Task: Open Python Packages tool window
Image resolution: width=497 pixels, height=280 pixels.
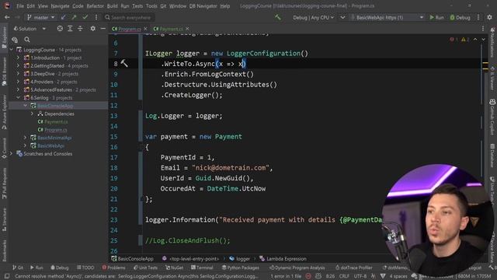Action: click(x=241, y=268)
